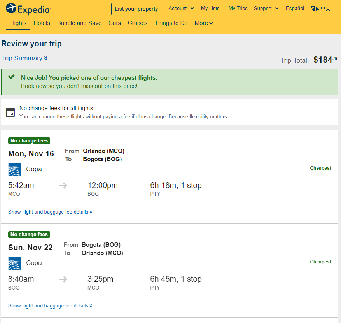Click the List your property button
Screen dimensions: 341x323
(x=136, y=9)
